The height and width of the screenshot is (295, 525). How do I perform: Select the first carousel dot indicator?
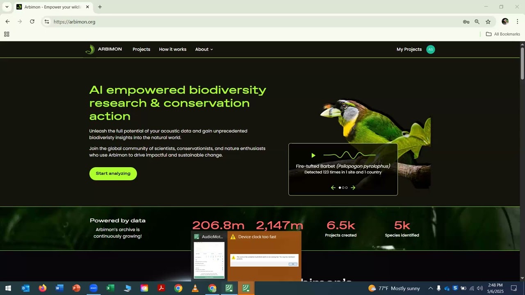pos(340,188)
